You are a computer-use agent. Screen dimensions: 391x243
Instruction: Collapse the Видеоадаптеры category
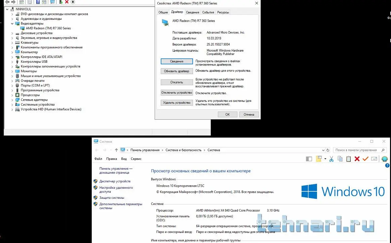pyautogui.click(x=12, y=23)
